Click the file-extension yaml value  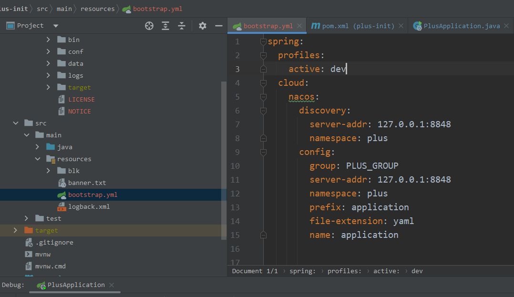pos(403,221)
